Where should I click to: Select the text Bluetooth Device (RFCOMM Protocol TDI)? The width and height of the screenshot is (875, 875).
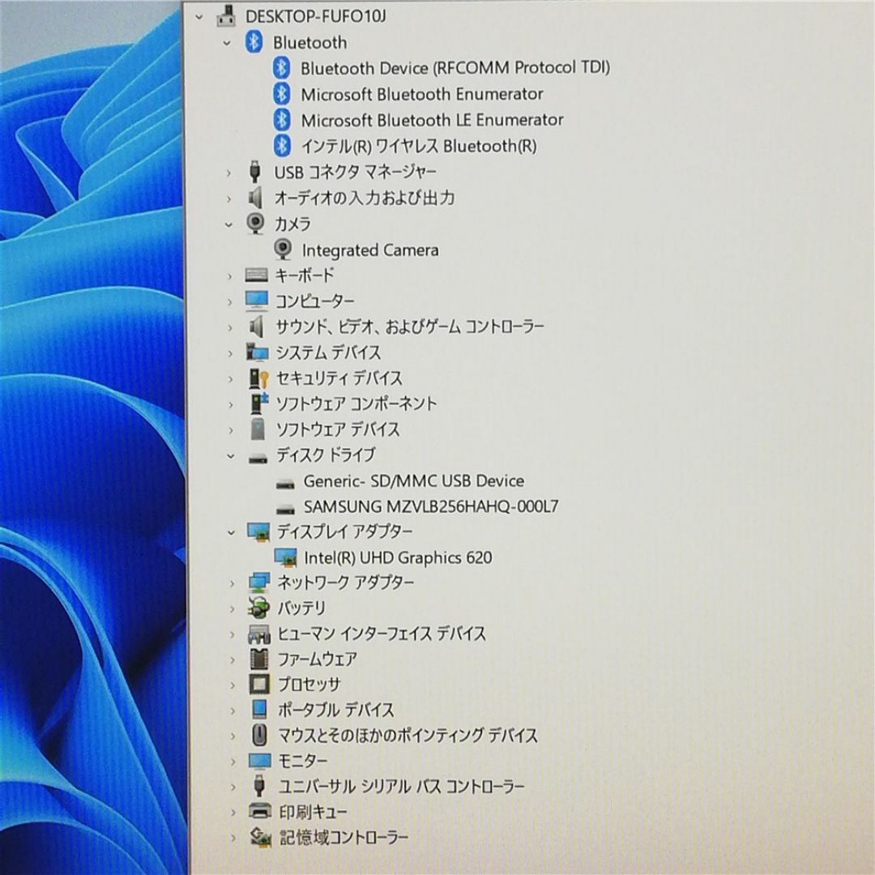pyautogui.click(x=455, y=68)
